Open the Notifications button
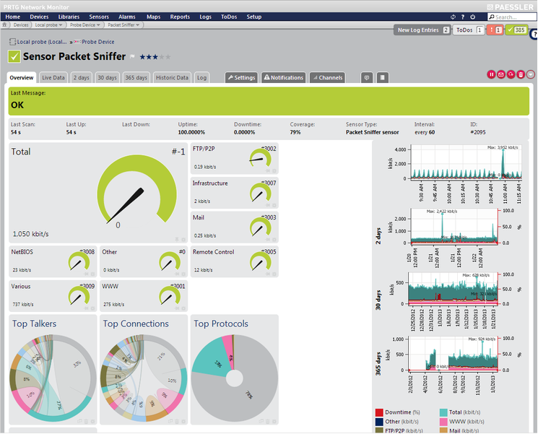538x434 pixels. (x=283, y=77)
